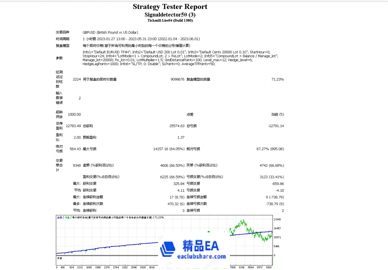Click the 余额 balance legend label

coord(59,217)
